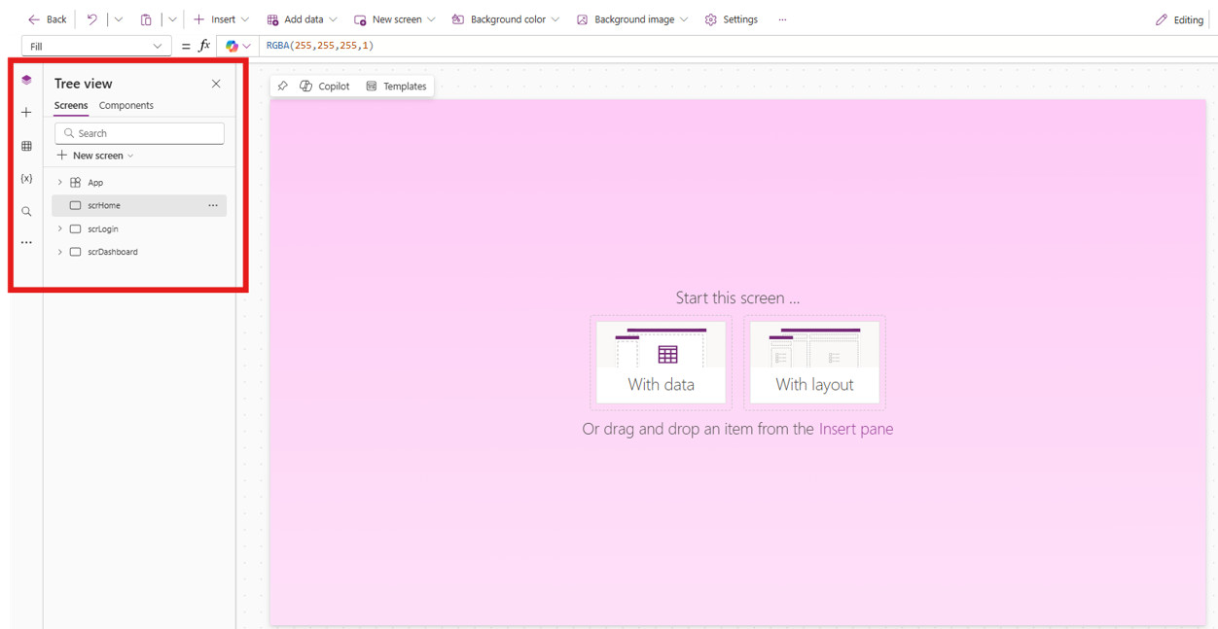The image size is (1218, 629).
Task: Expand the scrLogin screen node
Action: (x=59, y=228)
